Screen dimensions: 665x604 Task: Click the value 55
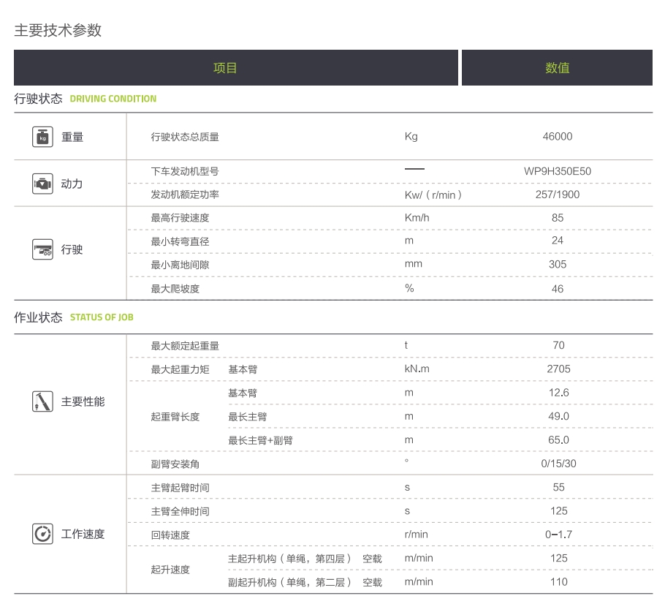pos(558,487)
